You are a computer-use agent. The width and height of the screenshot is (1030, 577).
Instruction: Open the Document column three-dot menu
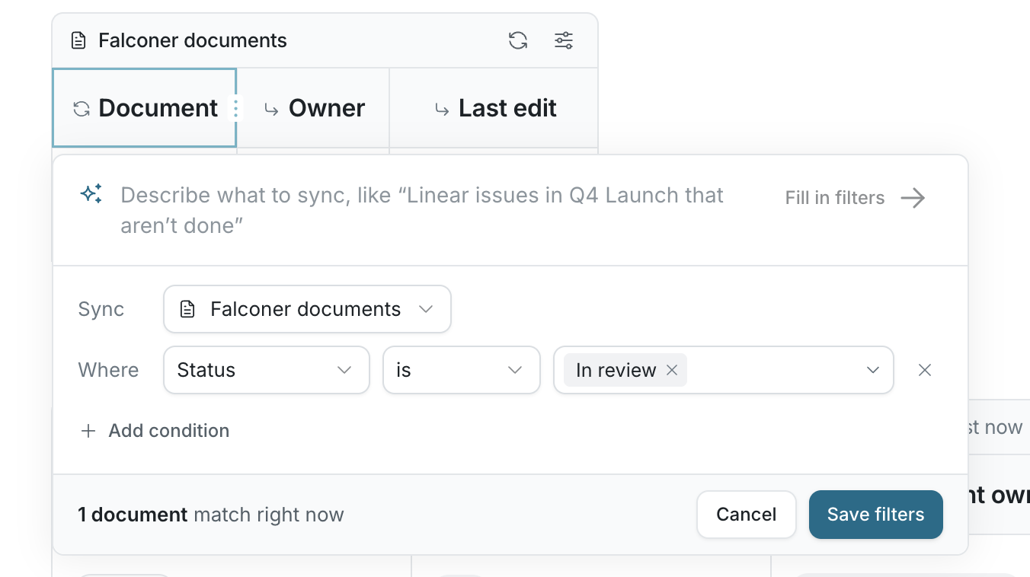point(235,109)
